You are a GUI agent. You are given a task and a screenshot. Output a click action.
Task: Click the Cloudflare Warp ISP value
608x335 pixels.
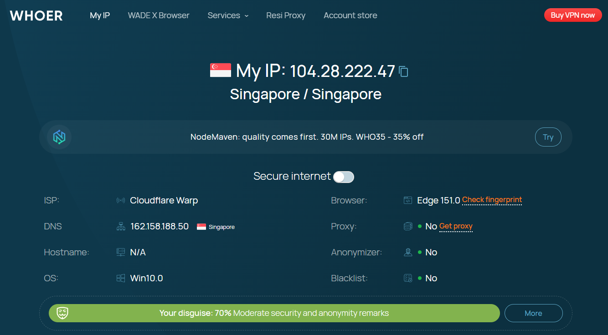point(164,200)
